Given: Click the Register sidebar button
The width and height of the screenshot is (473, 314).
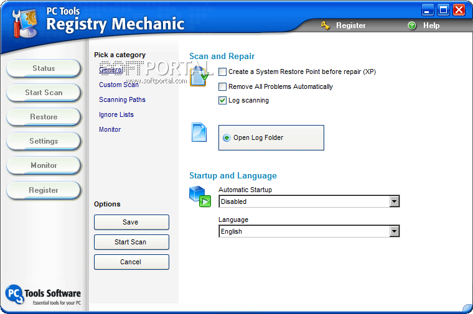Looking at the screenshot, I should point(44,190).
